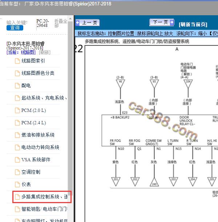Click the connector triangle labeled 203
Screen dimensions: 218x222
tap(173, 181)
